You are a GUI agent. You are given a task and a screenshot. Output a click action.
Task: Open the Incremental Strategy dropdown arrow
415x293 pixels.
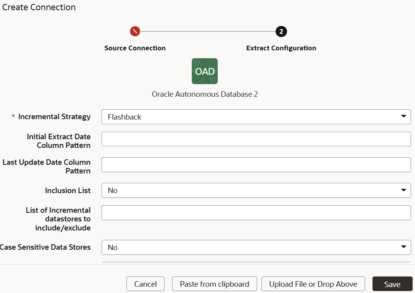coord(404,116)
